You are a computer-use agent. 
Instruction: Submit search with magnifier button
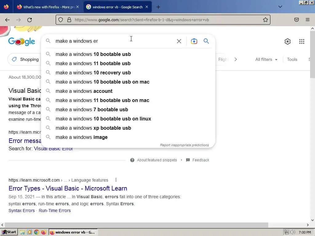pyautogui.click(x=206, y=41)
